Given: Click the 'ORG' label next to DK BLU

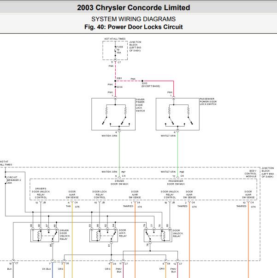Looking at the screenshot, I should (60, 269).
